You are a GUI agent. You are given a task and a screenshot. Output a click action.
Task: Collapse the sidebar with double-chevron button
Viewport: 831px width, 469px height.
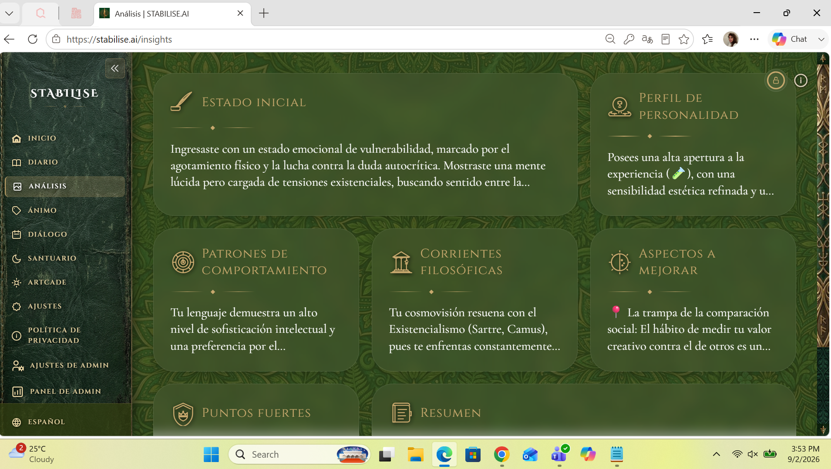click(115, 68)
